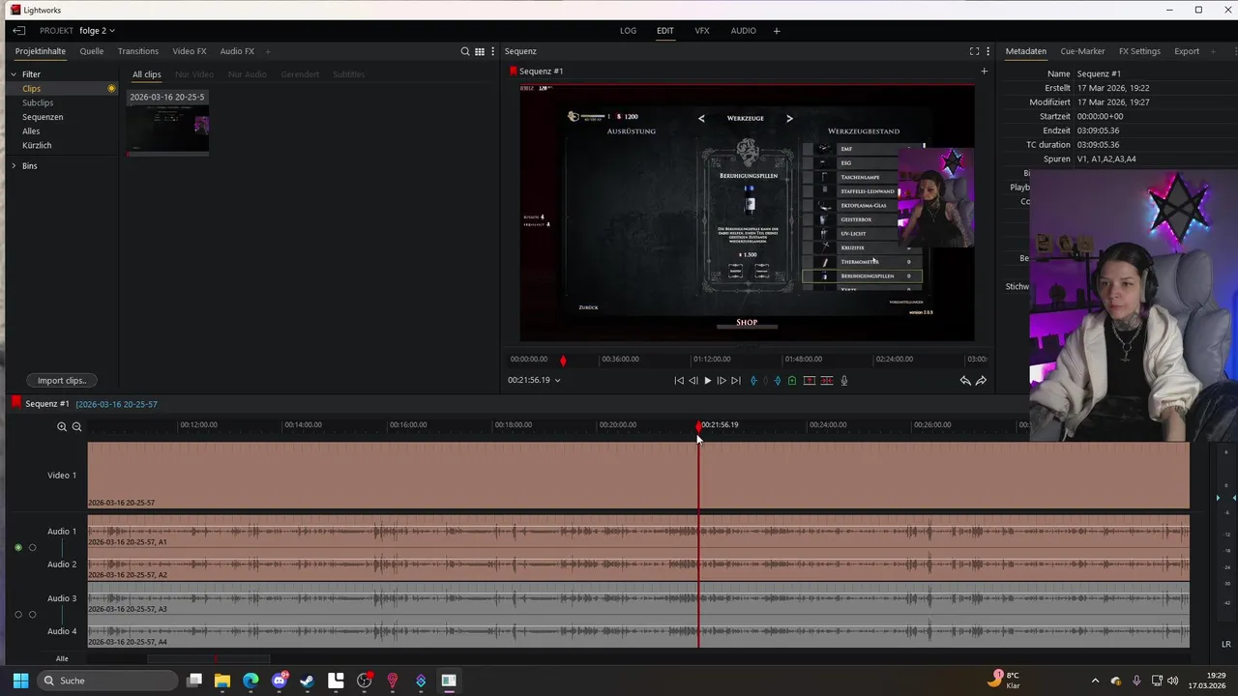Click the Import clips.. button
1238x696 pixels.
62,380
